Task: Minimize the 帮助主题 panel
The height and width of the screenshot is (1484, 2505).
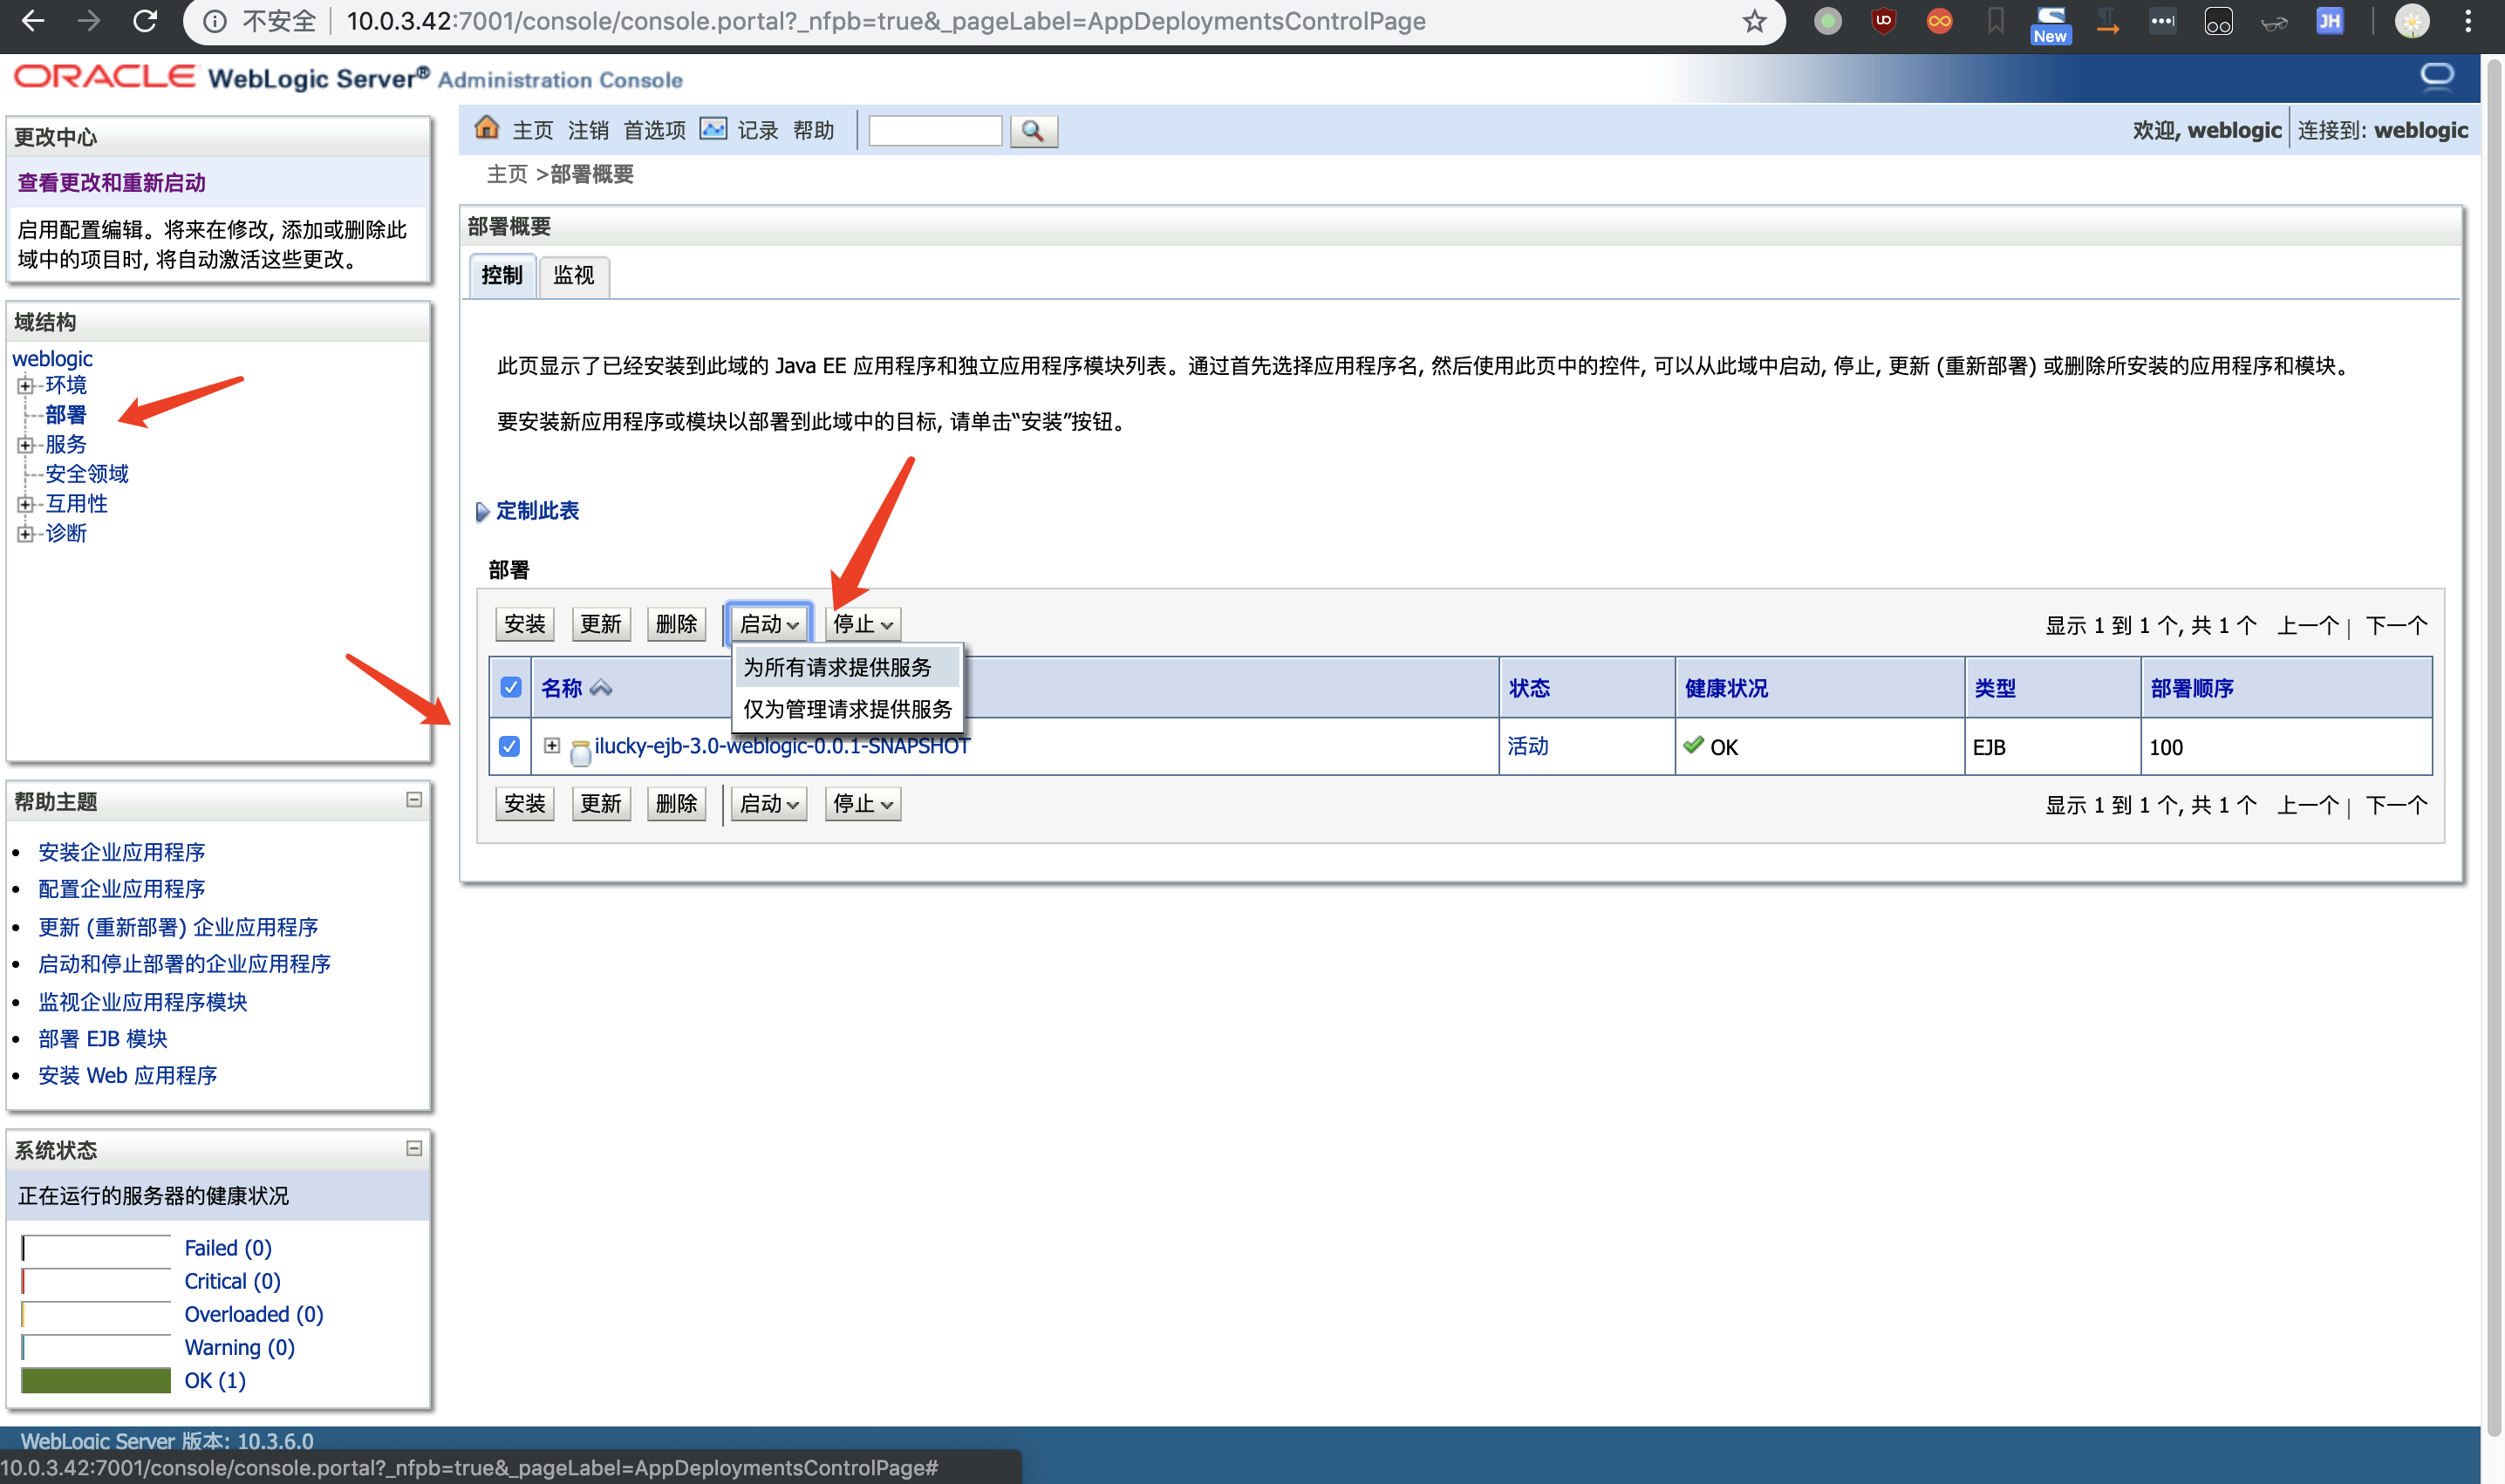Action: (413, 800)
